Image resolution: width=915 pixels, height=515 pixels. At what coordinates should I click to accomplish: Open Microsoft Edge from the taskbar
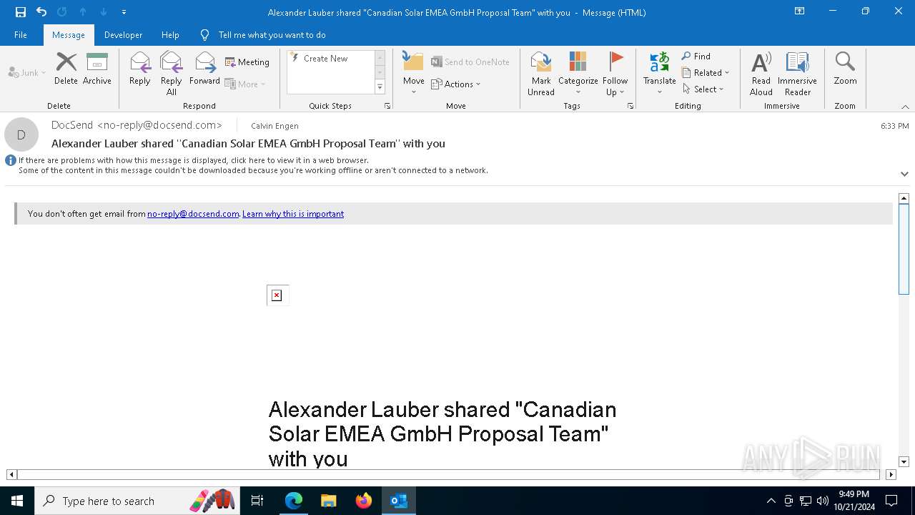pyautogui.click(x=294, y=501)
